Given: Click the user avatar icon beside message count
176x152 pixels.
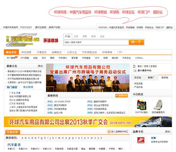Looking at the screenshot, I should [135, 66].
